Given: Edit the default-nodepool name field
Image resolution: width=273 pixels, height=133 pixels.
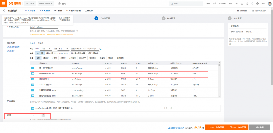Looking at the screenshot, I should click(x=44, y=27).
